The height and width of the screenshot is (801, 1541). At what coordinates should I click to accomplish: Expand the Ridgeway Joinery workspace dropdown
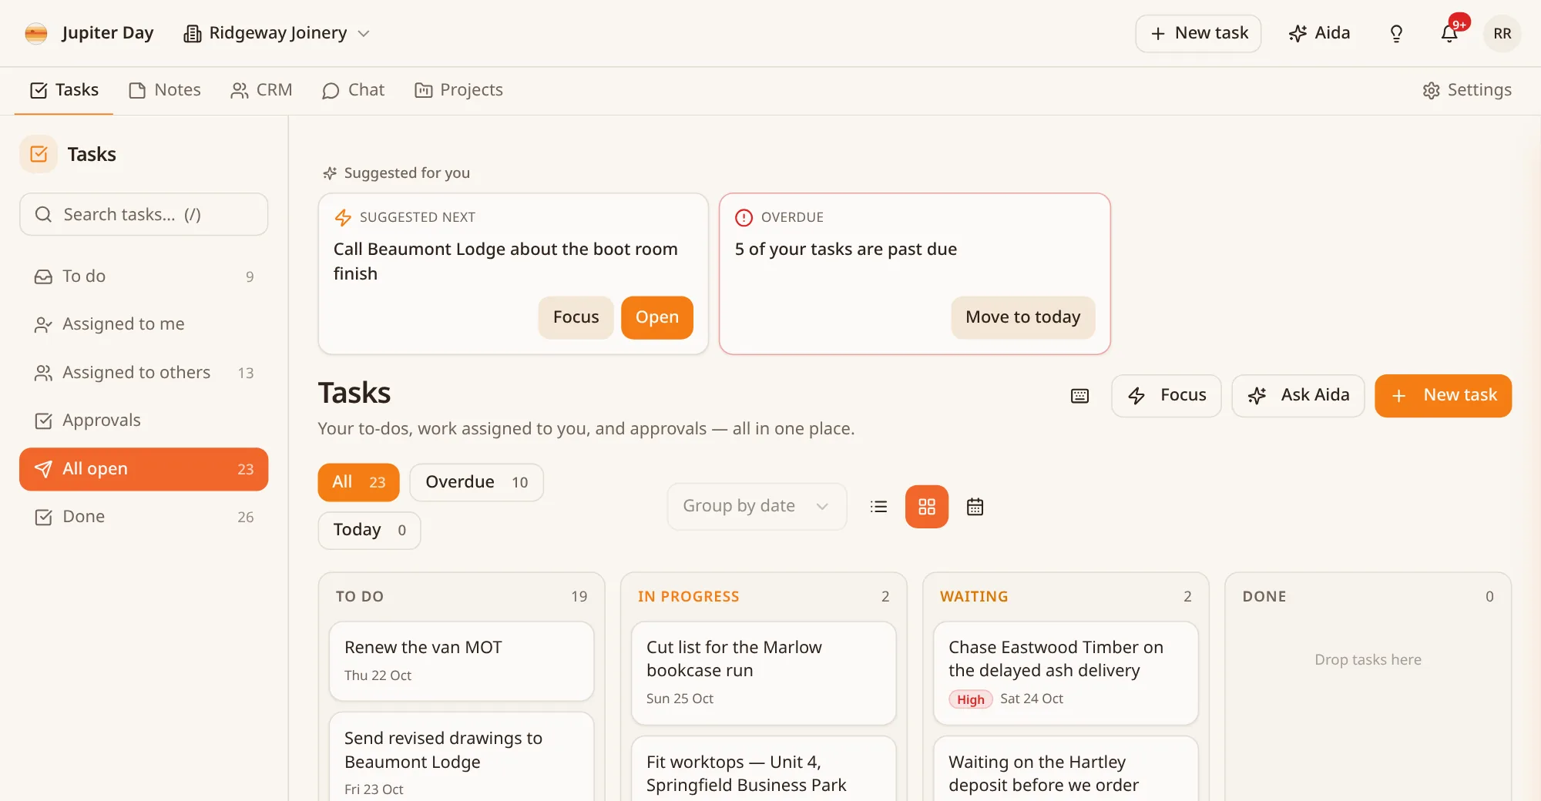click(364, 33)
